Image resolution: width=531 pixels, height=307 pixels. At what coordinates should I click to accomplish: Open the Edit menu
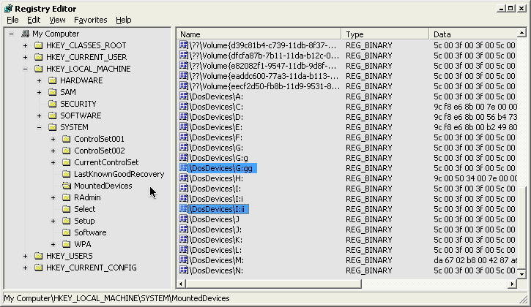34,20
